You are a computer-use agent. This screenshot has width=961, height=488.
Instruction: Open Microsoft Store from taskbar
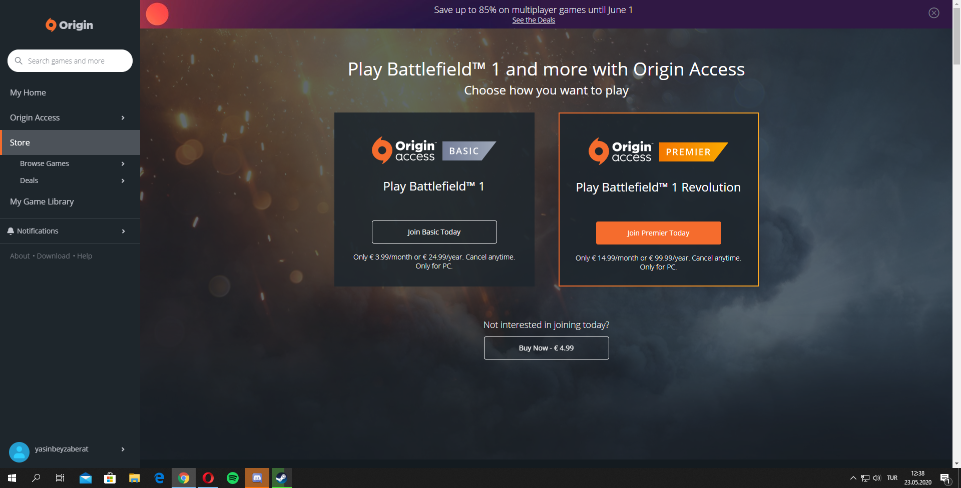pos(110,478)
